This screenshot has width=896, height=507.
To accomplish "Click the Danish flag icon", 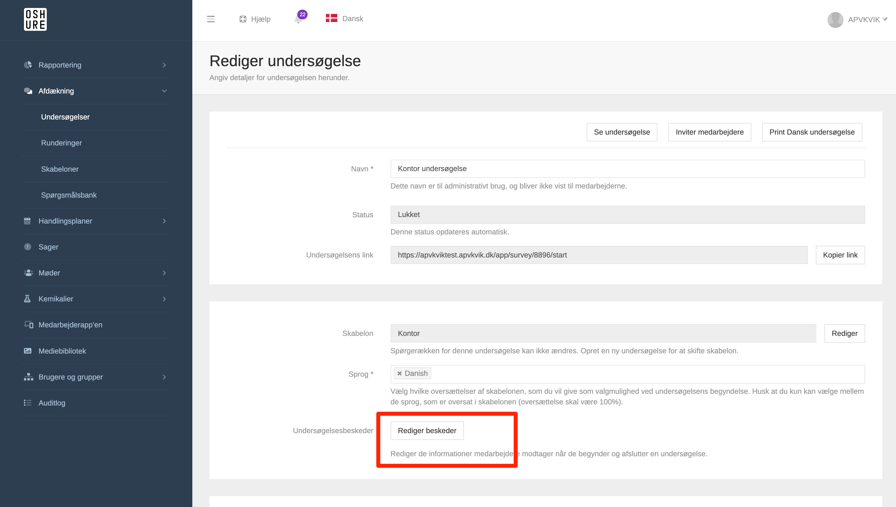I will (x=331, y=19).
